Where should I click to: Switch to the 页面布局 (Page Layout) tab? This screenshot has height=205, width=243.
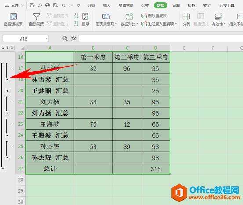coord(126,5)
